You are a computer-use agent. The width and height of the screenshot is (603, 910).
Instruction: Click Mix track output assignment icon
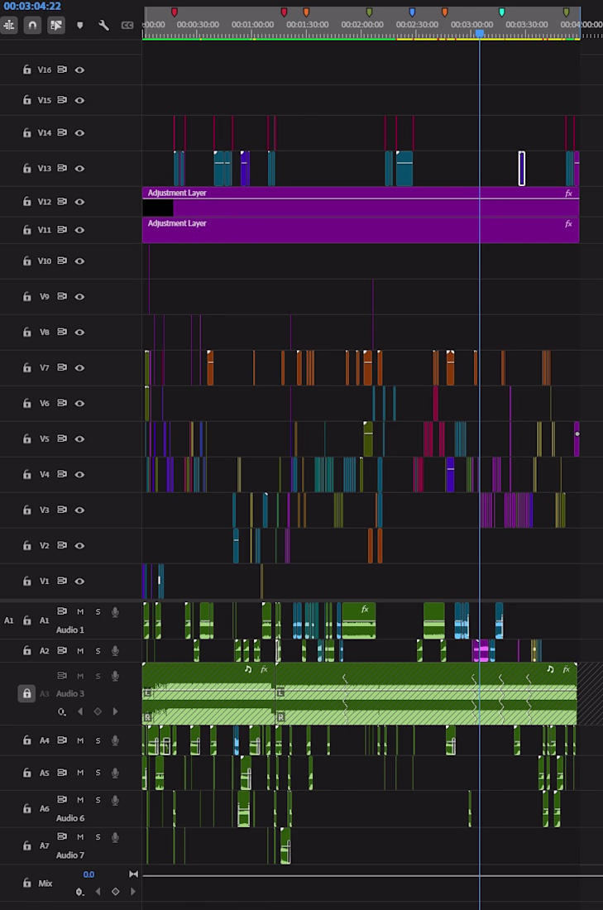tap(133, 874)
